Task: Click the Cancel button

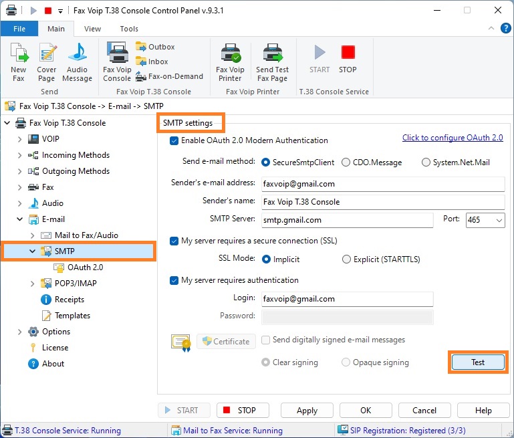Action: [x=424, y=411]
